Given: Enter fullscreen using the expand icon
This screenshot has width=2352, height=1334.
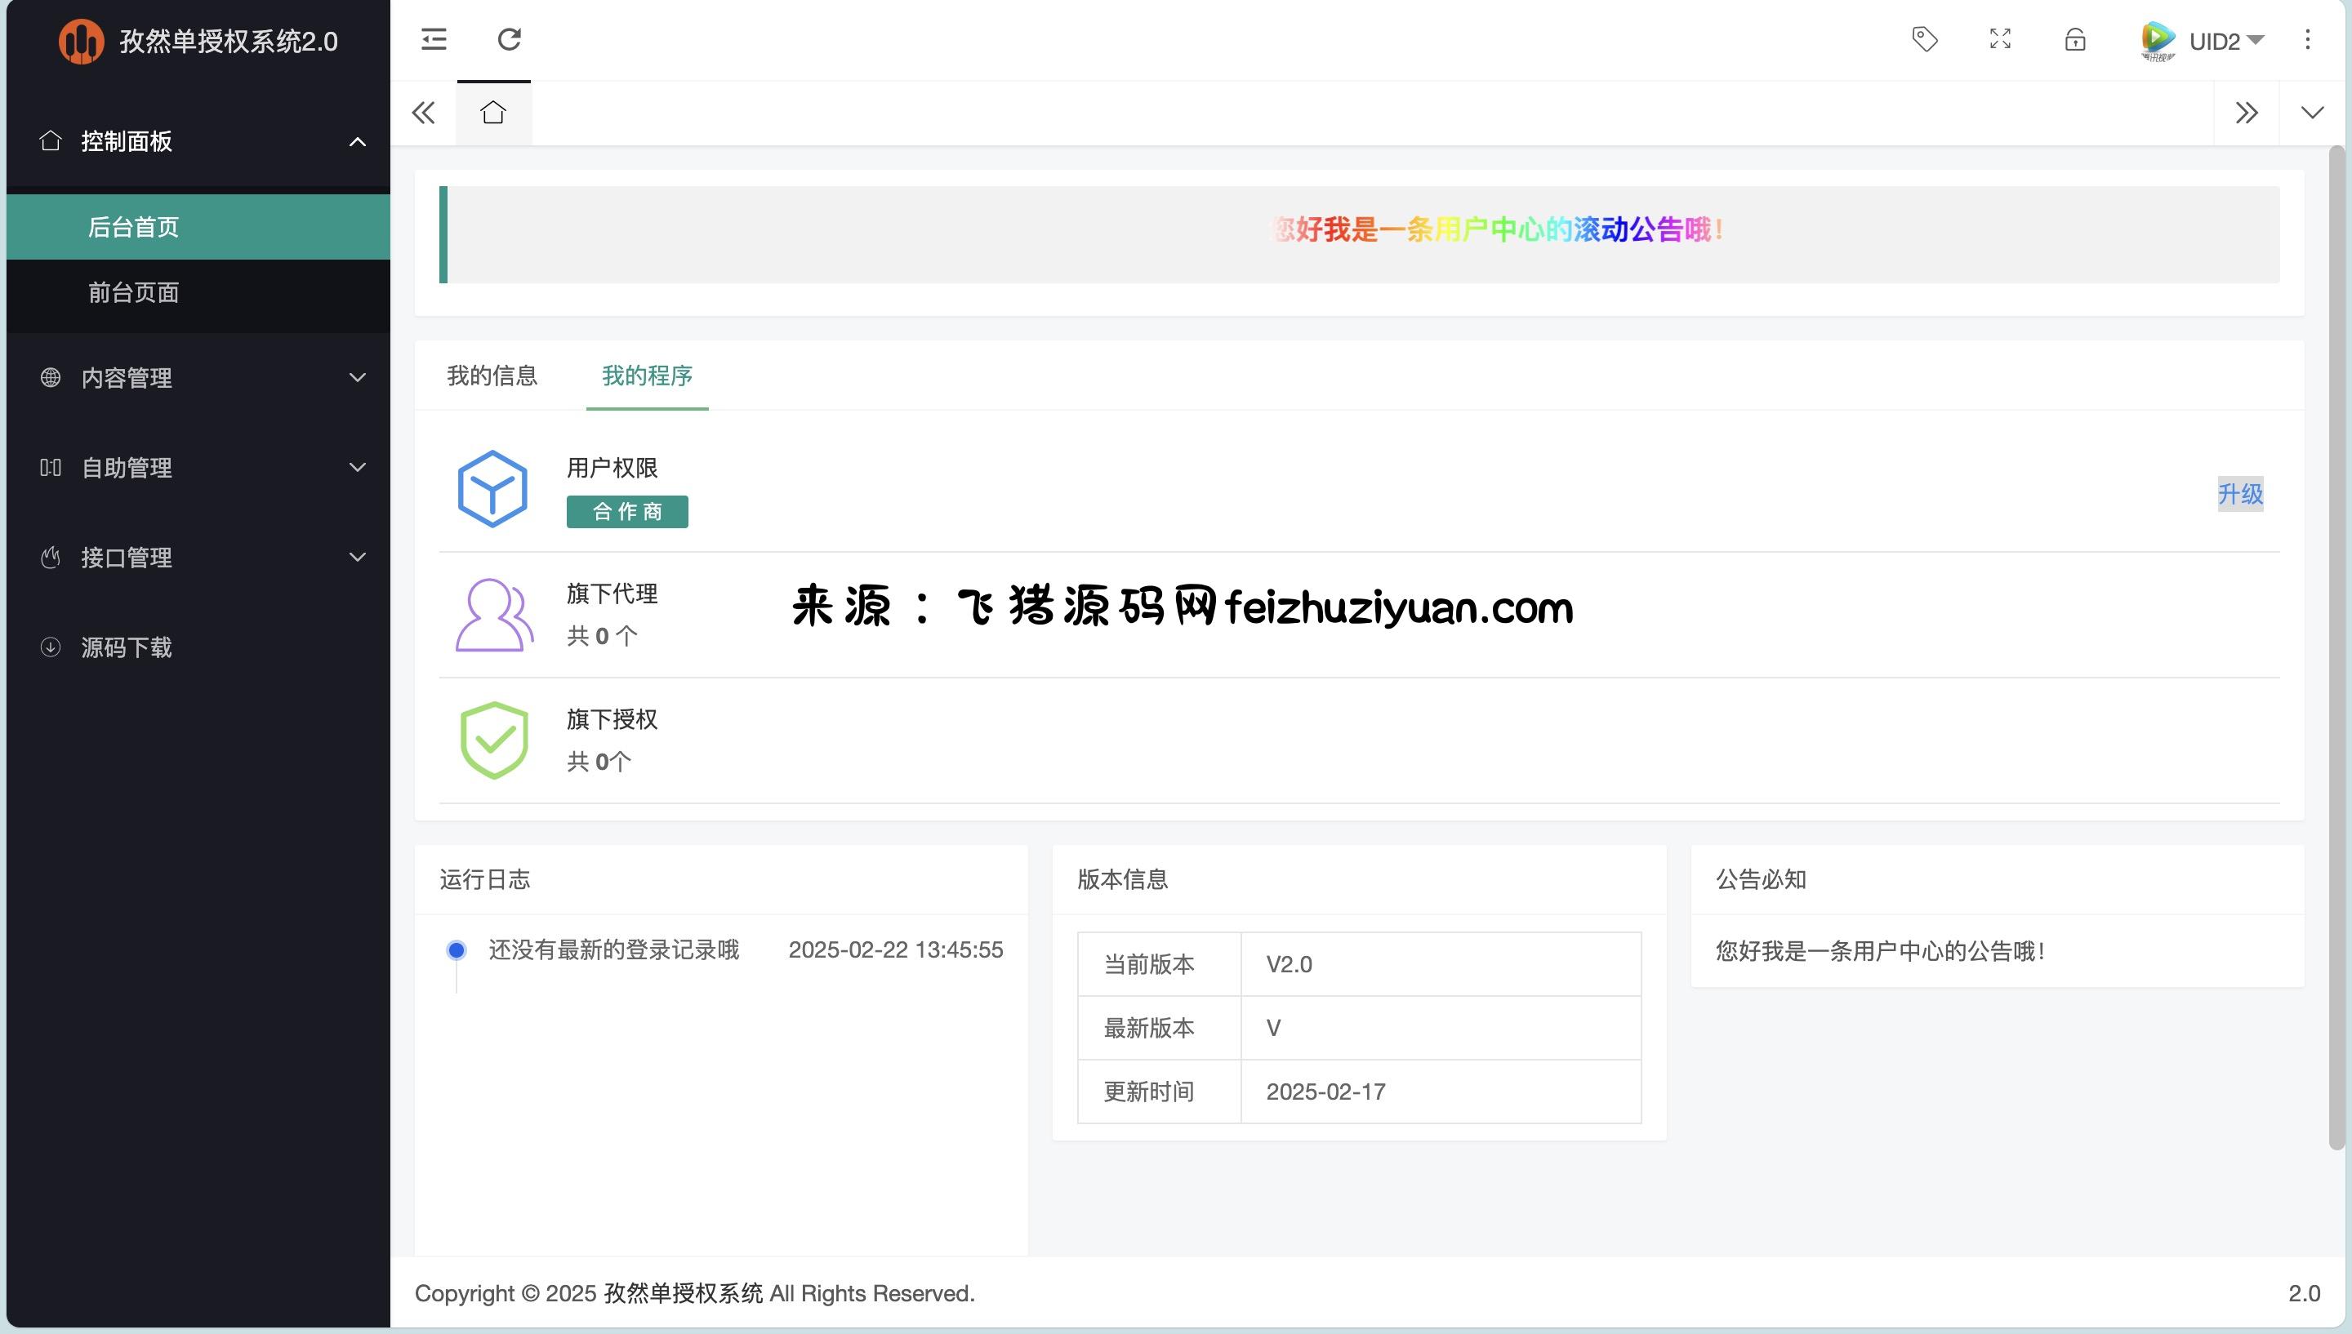Looking at the screenshot, I should (x=2000, y=39).
